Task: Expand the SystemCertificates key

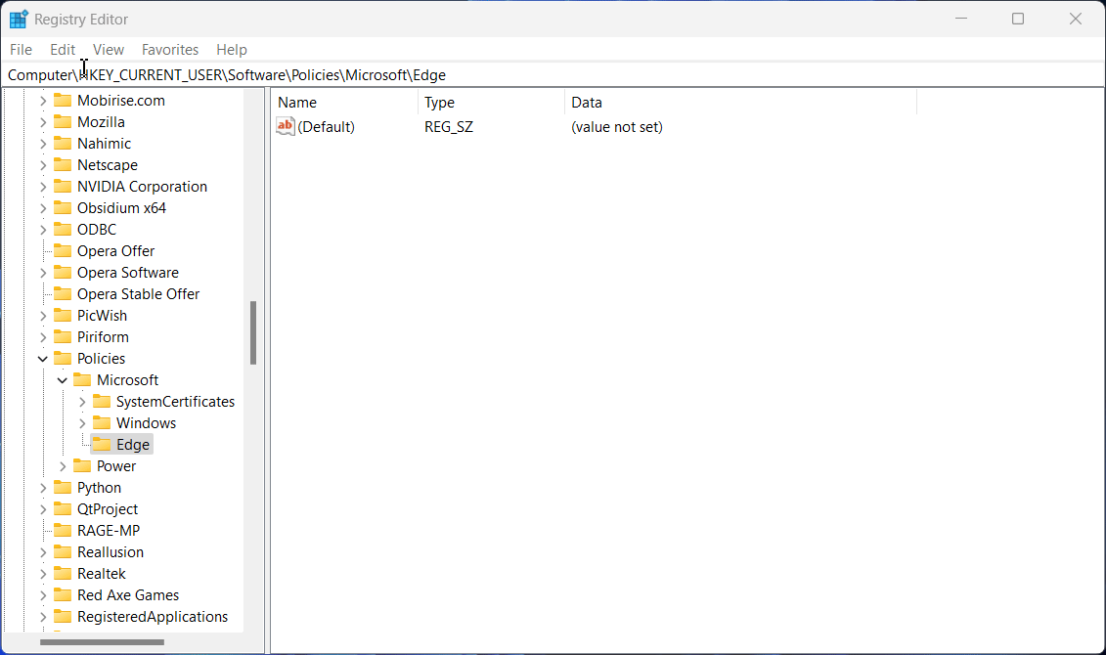Action: (82, 402)
